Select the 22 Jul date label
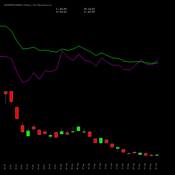 16,167
